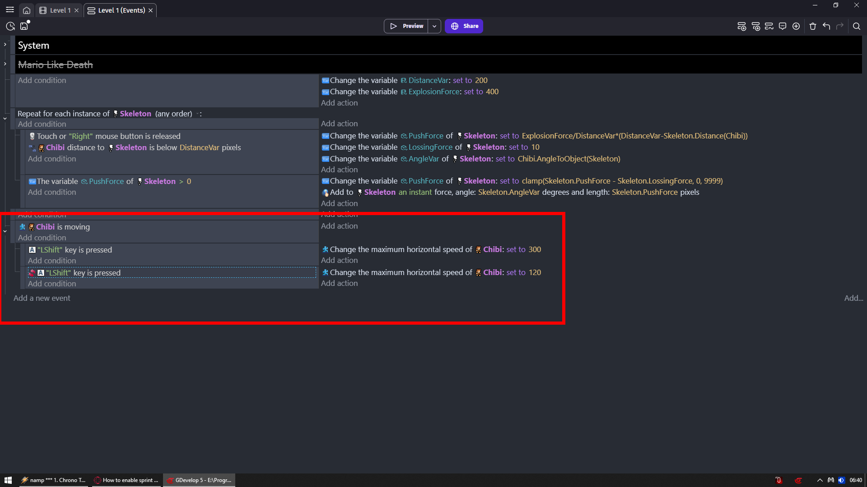Viewport: 867px width, 487px height.
Task: Open search in the events sheet
Action: 857,26
